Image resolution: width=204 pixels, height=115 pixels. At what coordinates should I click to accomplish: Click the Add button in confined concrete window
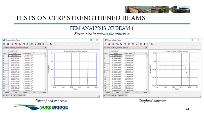pyautogui.click(x=117, y=93)
